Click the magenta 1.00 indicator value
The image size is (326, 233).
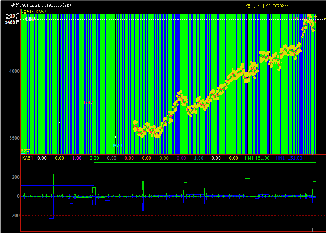(x=77, y=158)
